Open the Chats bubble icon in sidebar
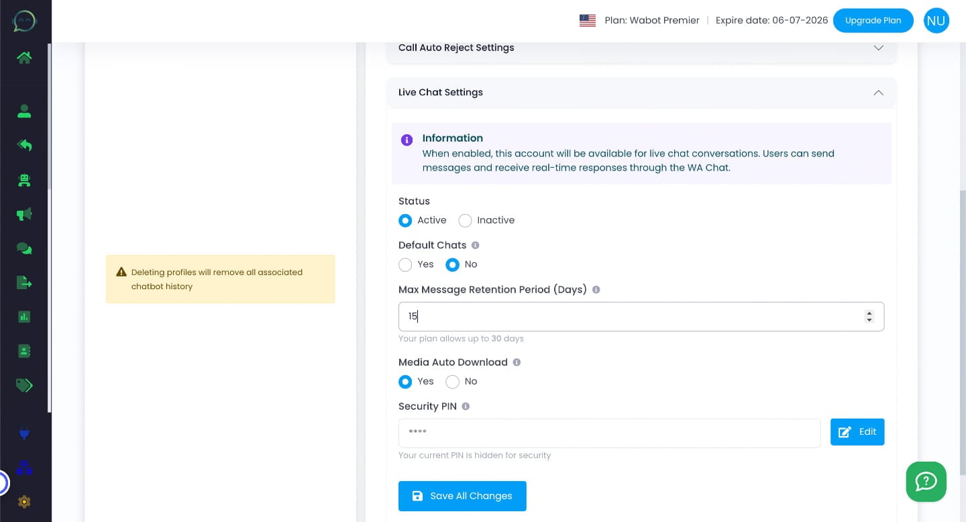The width and height of the screenshot is (966, 522). (x=24, y=248)
